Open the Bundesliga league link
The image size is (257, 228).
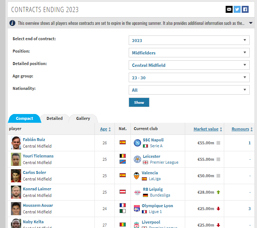click(x=160, y=195)
